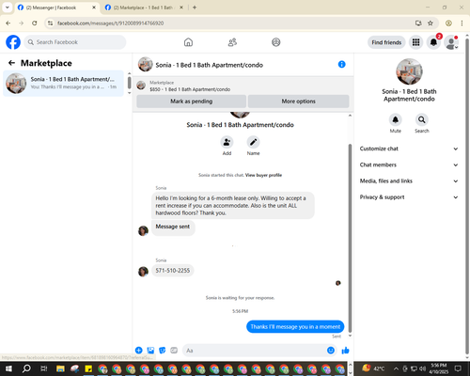
Task: Open Windows taskbar search
Action: [26, 368]
